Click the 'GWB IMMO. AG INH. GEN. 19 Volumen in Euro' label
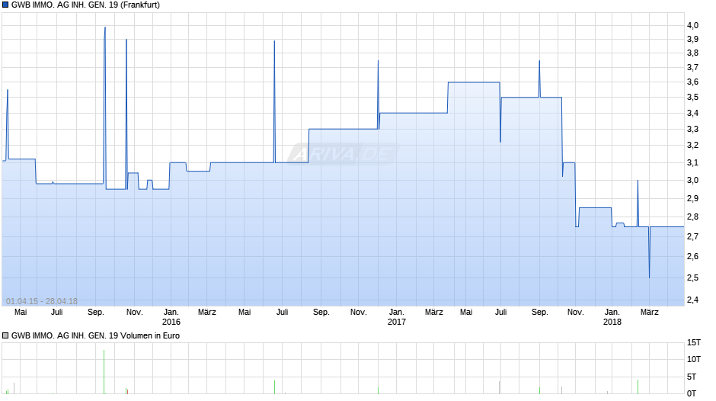Image resolution: width=716 pixels, height=401 pixels. click(95, 335)
